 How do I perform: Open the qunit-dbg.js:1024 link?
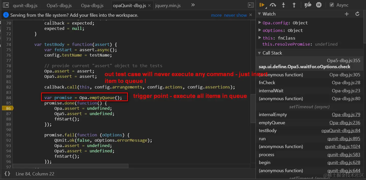click(x=343, y=147)
